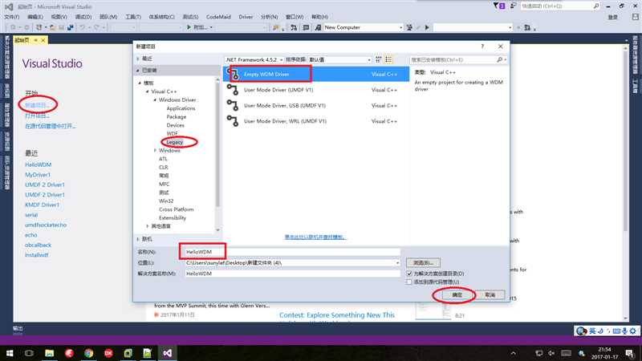
Task: Open File Explorer from the taskbar
Action: pos(49,353)
